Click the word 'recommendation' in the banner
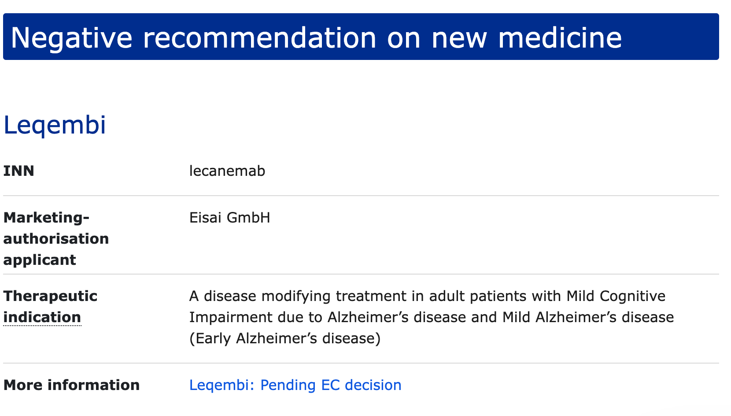Screen dimensions: 731x416 tap(260, 37)
